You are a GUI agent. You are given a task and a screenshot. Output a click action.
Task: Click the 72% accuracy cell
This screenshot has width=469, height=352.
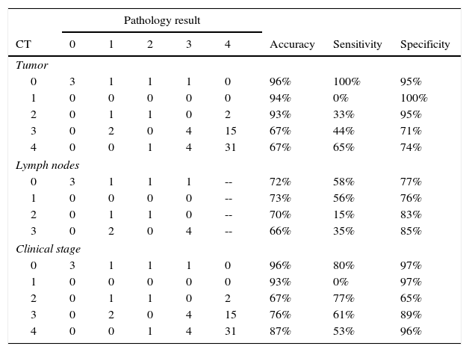click(x=280, y=182)
